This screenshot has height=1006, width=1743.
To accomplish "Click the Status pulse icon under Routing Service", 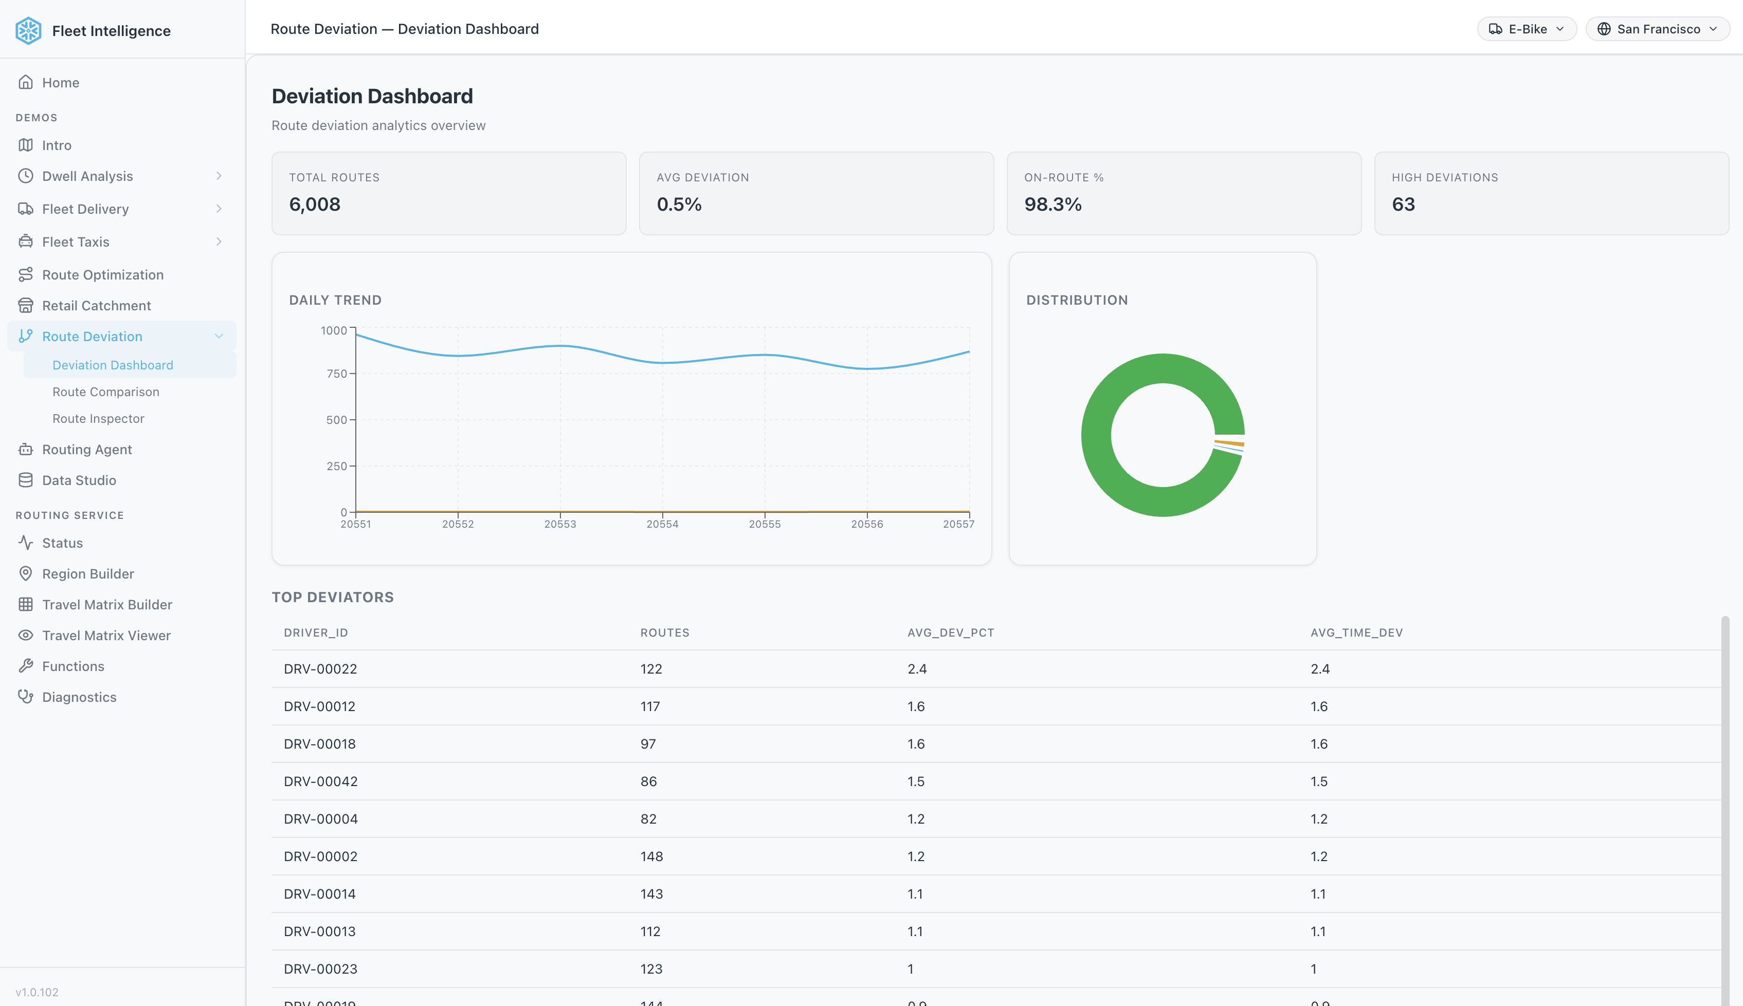I will tap(26, 543).
